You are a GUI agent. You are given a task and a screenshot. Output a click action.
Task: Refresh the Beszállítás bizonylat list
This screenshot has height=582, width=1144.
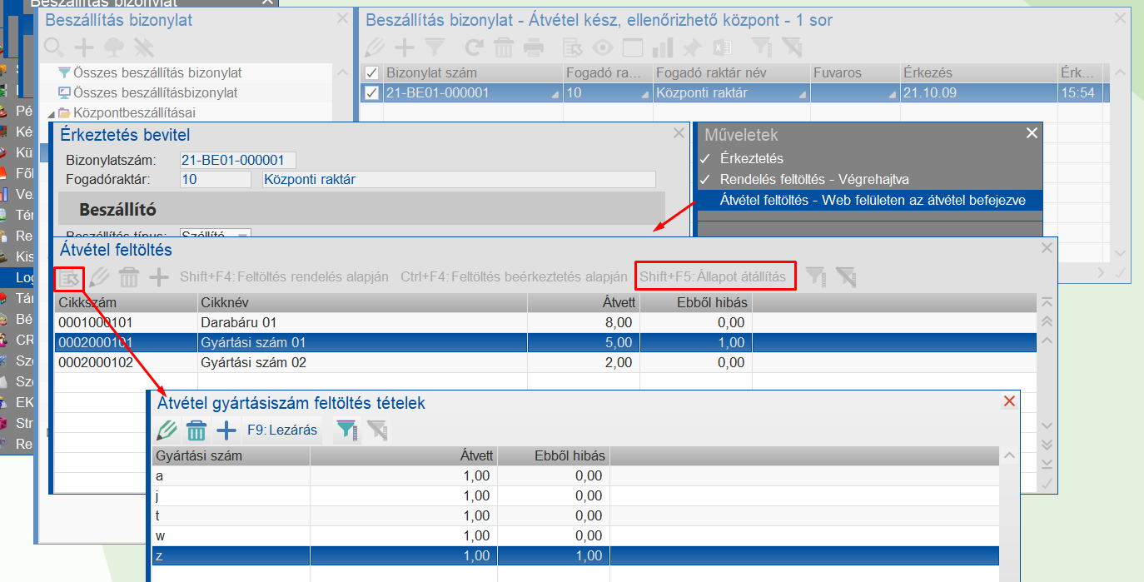pyautogui.click(x=474, y=47)
